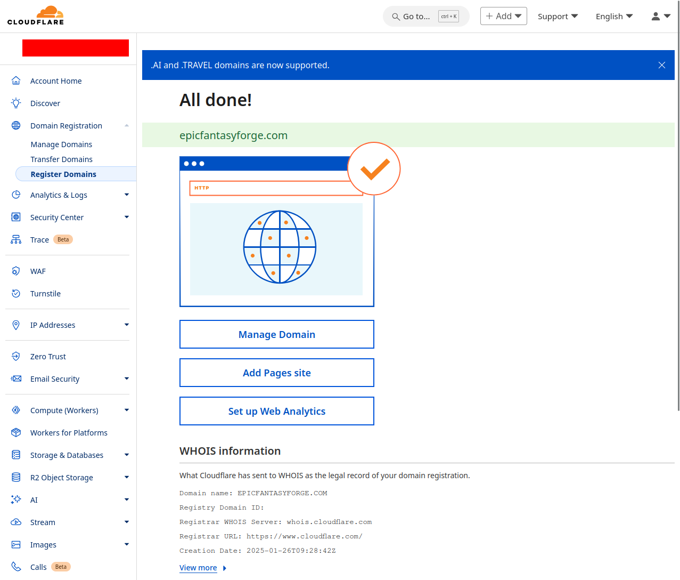The width and height of the screenshot is (680, 580).
Task: Click the Calls phone icon
Action: tap(16, 567)
